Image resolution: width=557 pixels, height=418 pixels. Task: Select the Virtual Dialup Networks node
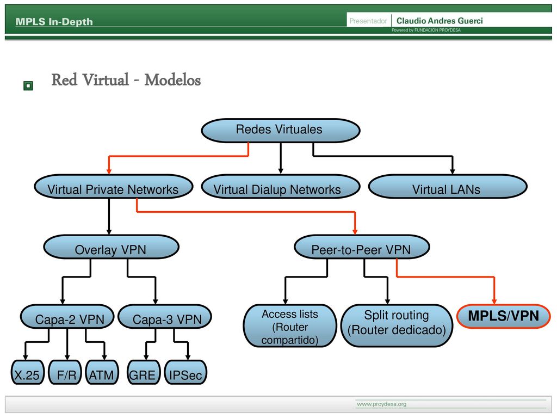(281, 187)
